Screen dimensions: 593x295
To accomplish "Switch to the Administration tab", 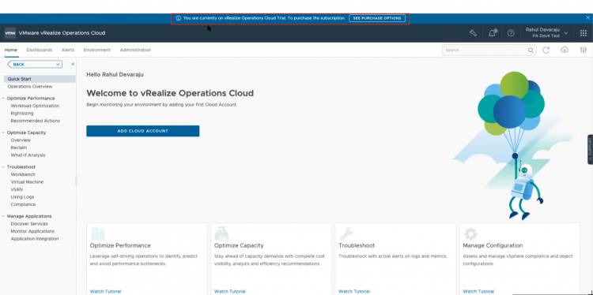I will [135, 50].
